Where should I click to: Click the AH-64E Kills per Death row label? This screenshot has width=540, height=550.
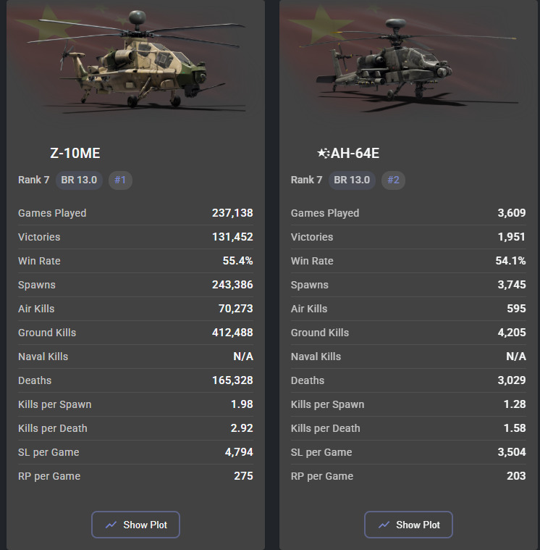tap(325, 428)
